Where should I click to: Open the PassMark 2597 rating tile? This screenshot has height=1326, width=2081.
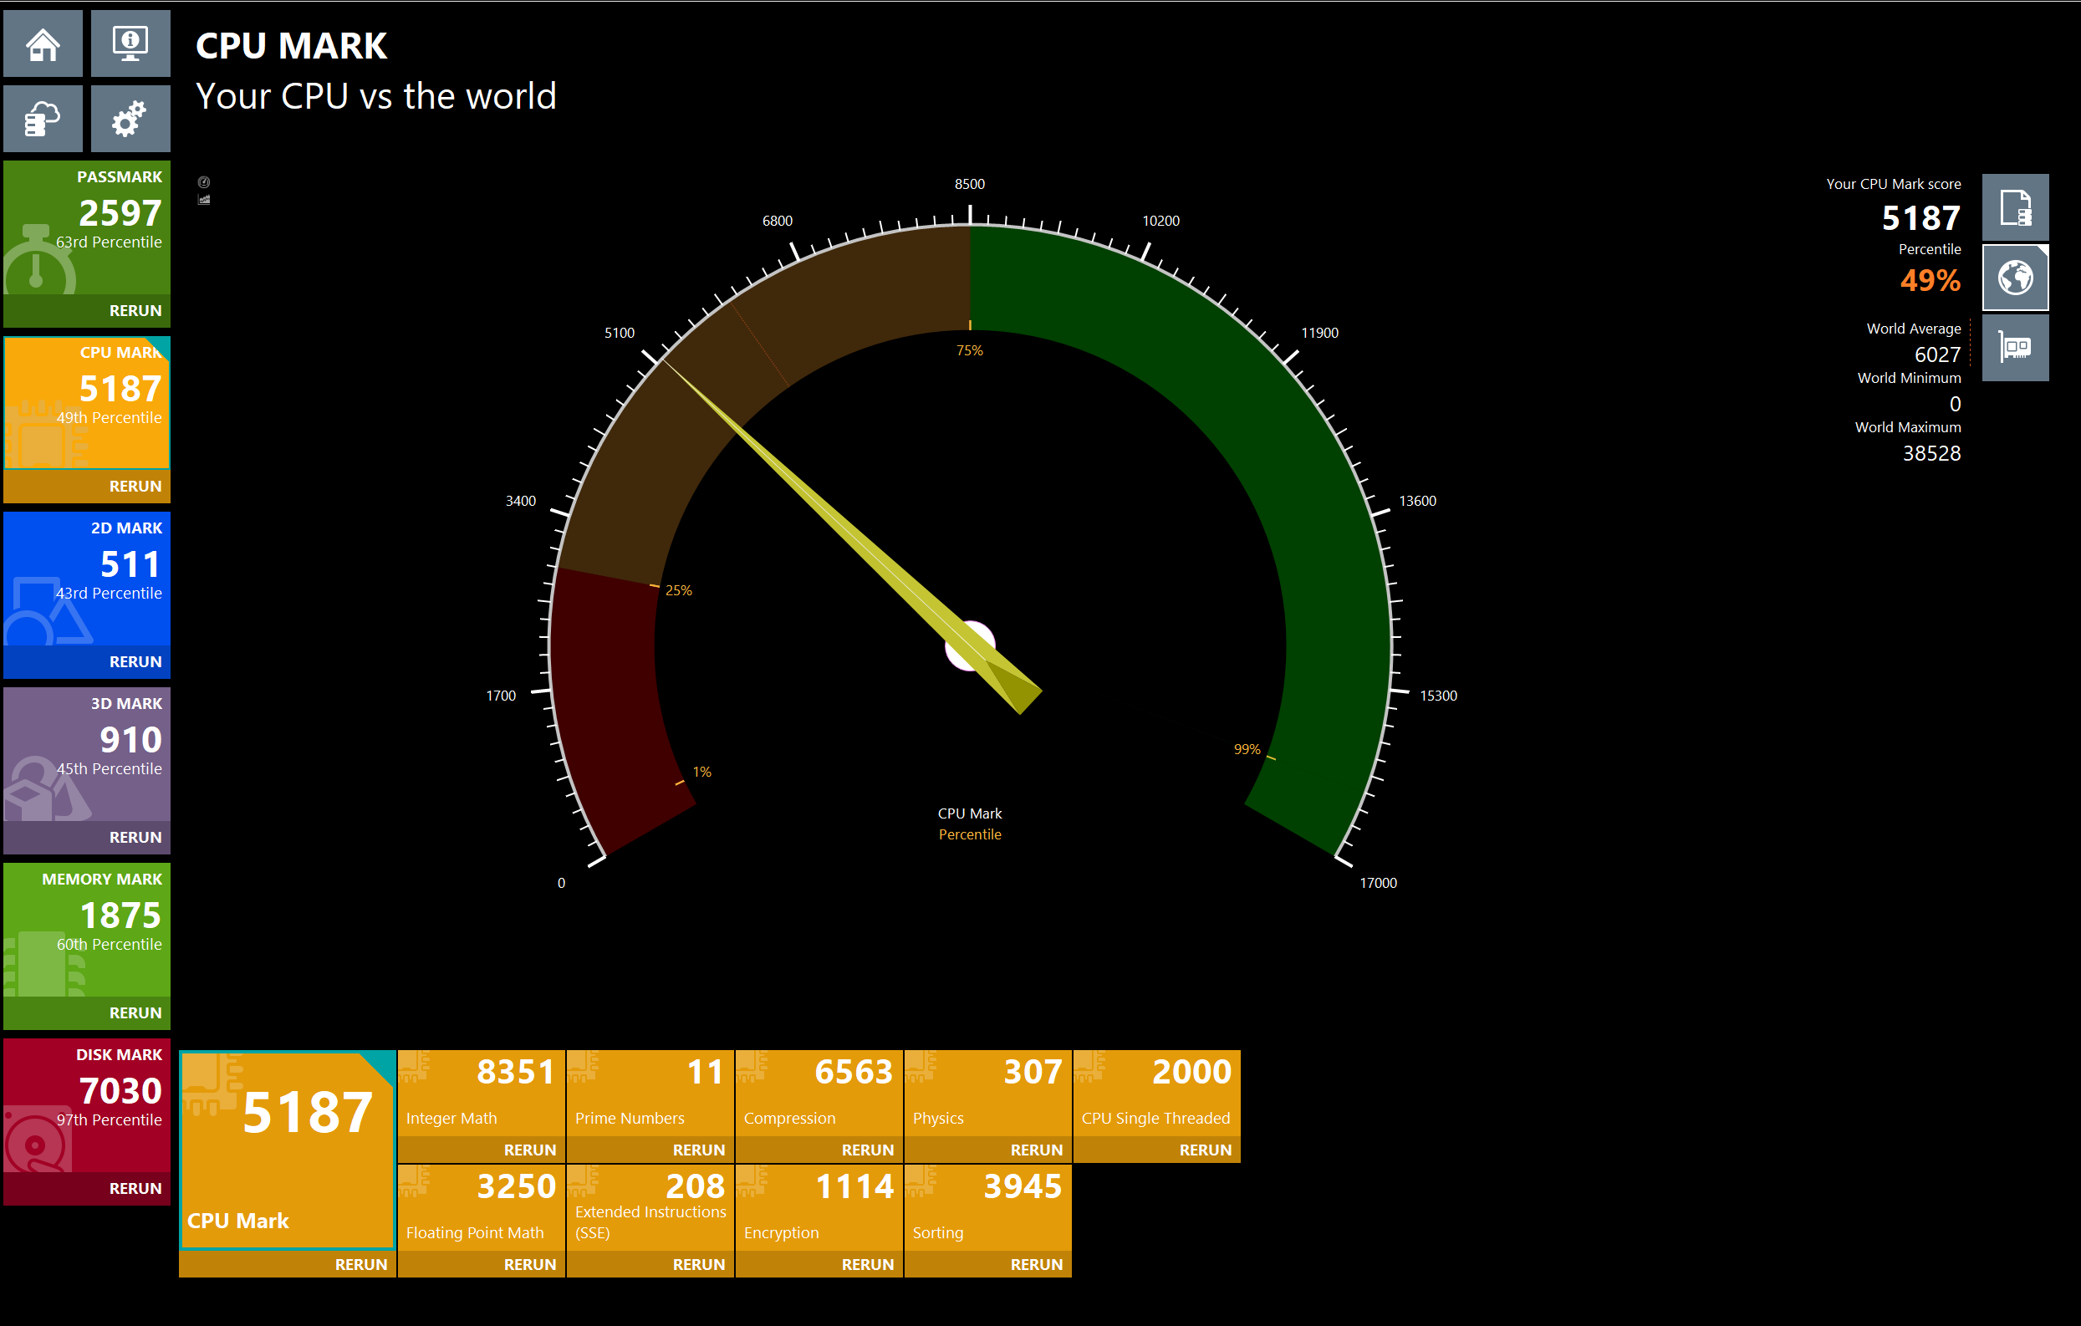tap(86, 227)
